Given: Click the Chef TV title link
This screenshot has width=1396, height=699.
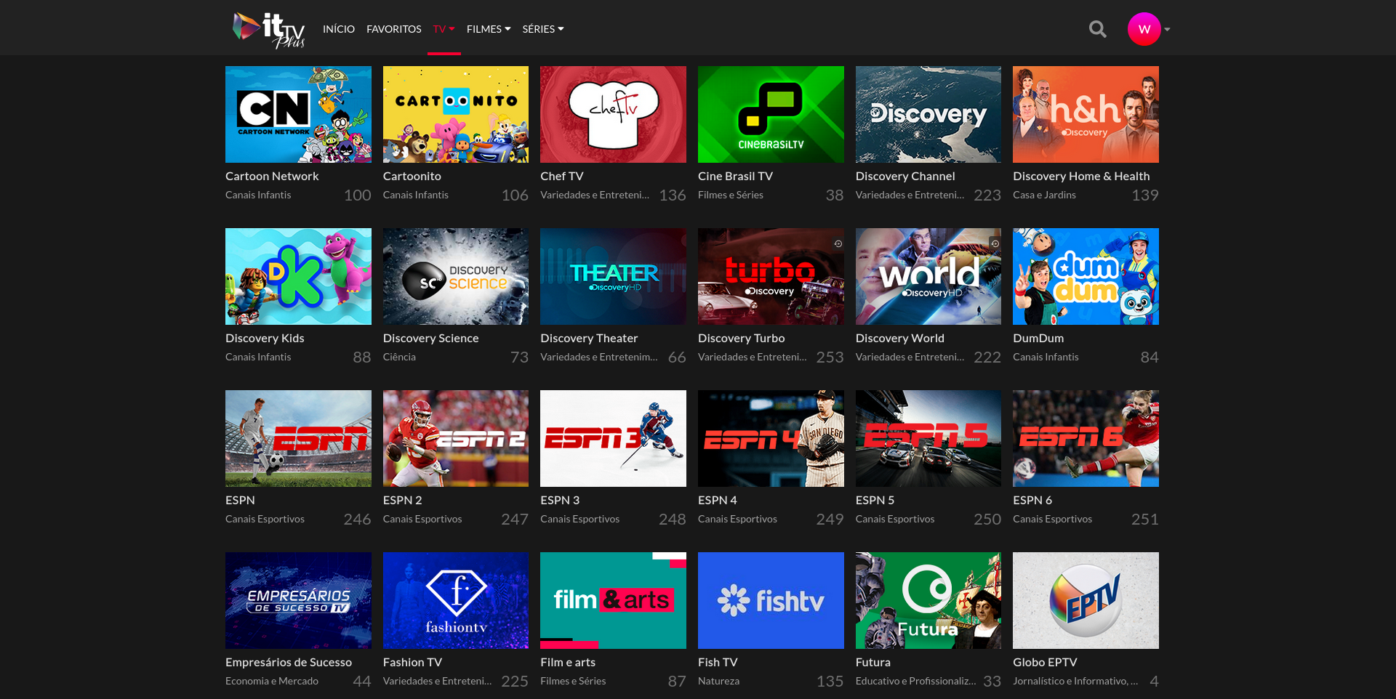Looking at the screenshot, I should tap(562, 176).
